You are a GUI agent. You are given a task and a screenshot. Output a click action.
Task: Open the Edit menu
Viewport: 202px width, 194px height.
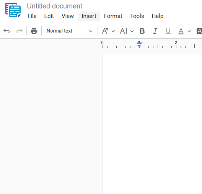(49, 16)
